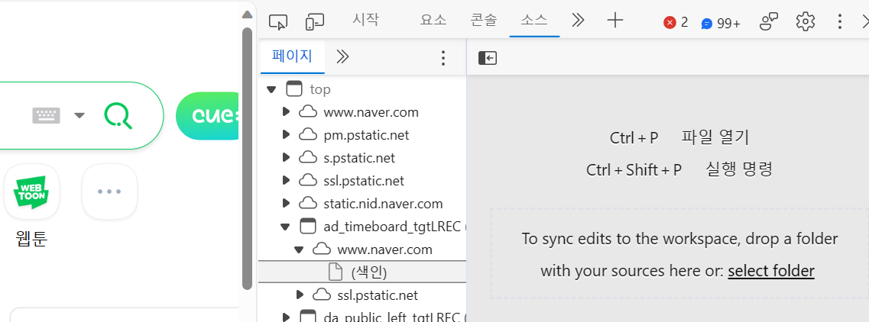This screenshot has width=869, height=322.
Task: Expand the pm.pstatic.net node arrow
Action: 286,134
